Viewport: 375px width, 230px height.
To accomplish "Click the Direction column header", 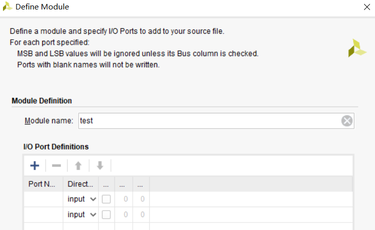I will (x=81, y=184).
